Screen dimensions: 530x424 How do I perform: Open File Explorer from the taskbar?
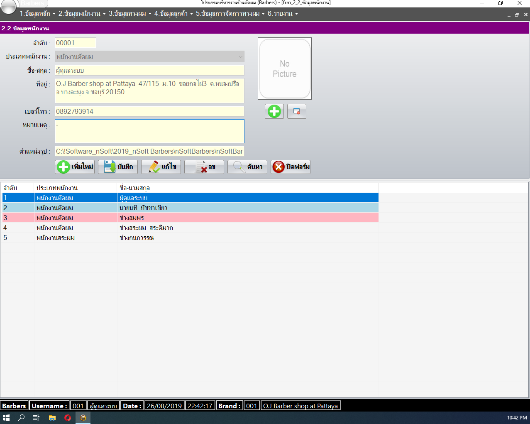pyautogui.click(x=52, y=418)
